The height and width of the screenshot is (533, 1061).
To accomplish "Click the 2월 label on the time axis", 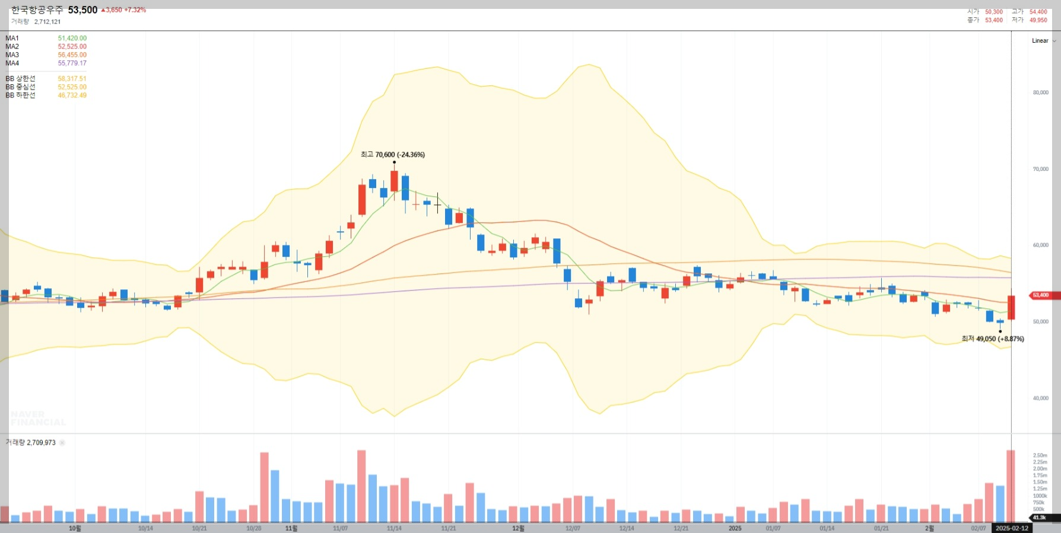I will point(929,528).
